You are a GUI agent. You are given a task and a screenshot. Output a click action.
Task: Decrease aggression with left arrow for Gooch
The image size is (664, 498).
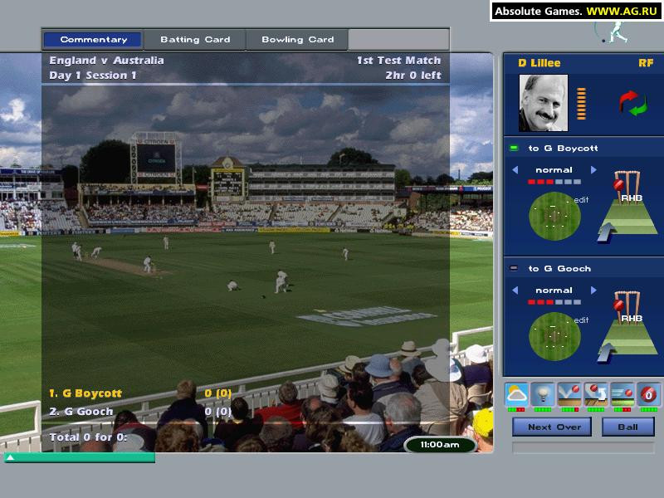pyautogui.click(x=515, y=290)
